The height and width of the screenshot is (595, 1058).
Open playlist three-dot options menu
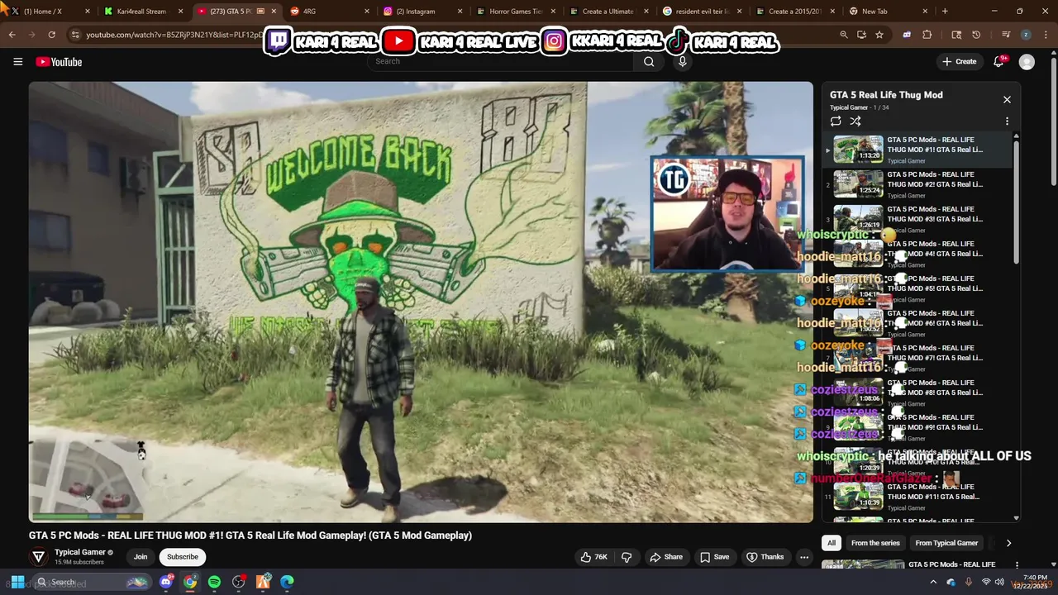coord(1007,121)
